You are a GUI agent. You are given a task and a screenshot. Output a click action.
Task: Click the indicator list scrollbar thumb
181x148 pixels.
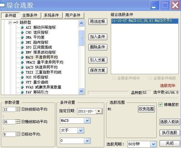pyautogui.click(x=81, y=38)
